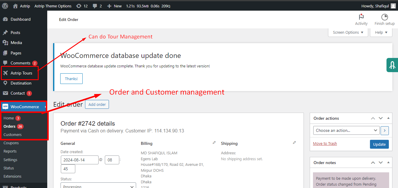Move the Order notes panel down
Screen dimensions: 398x188
click(381, 163)
